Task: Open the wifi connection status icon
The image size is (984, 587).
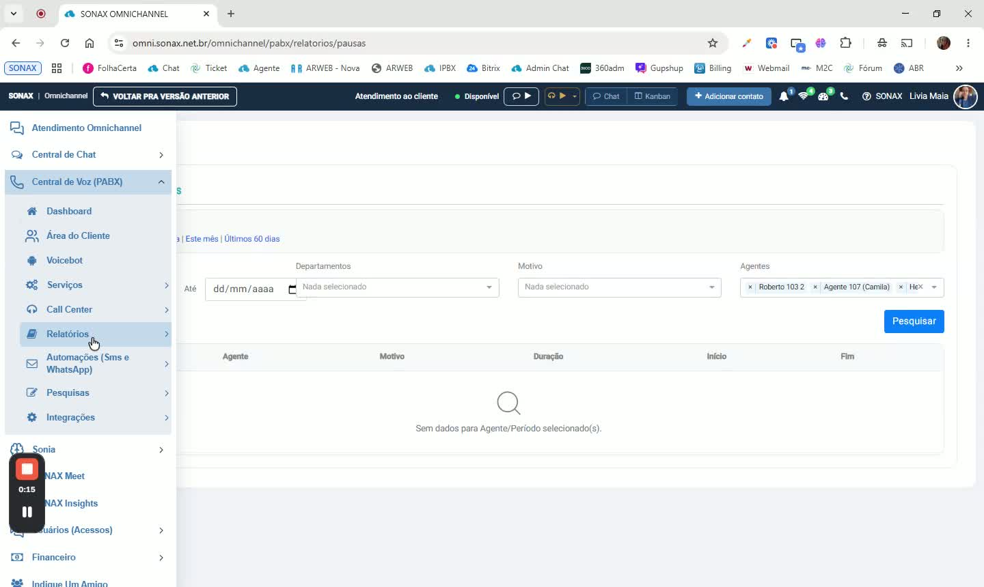Action: tap(804, 96)
